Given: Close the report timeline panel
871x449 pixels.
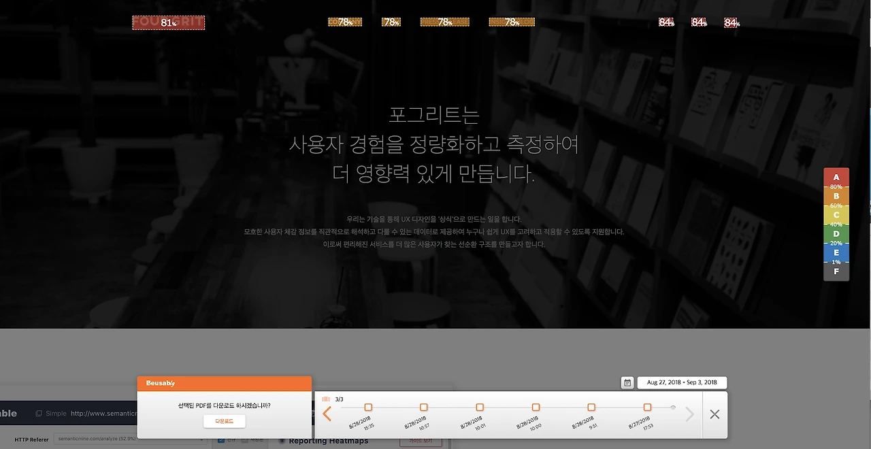Looking at the screenshot, I should click(714, 414).
